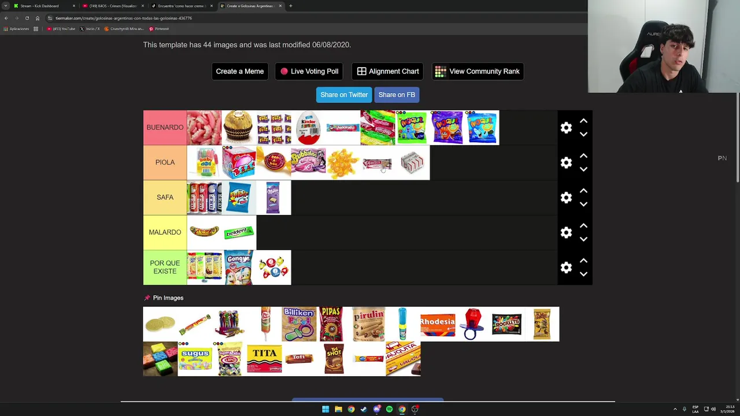
Task: Click the SAFA tier label
Action: (165, 198)
